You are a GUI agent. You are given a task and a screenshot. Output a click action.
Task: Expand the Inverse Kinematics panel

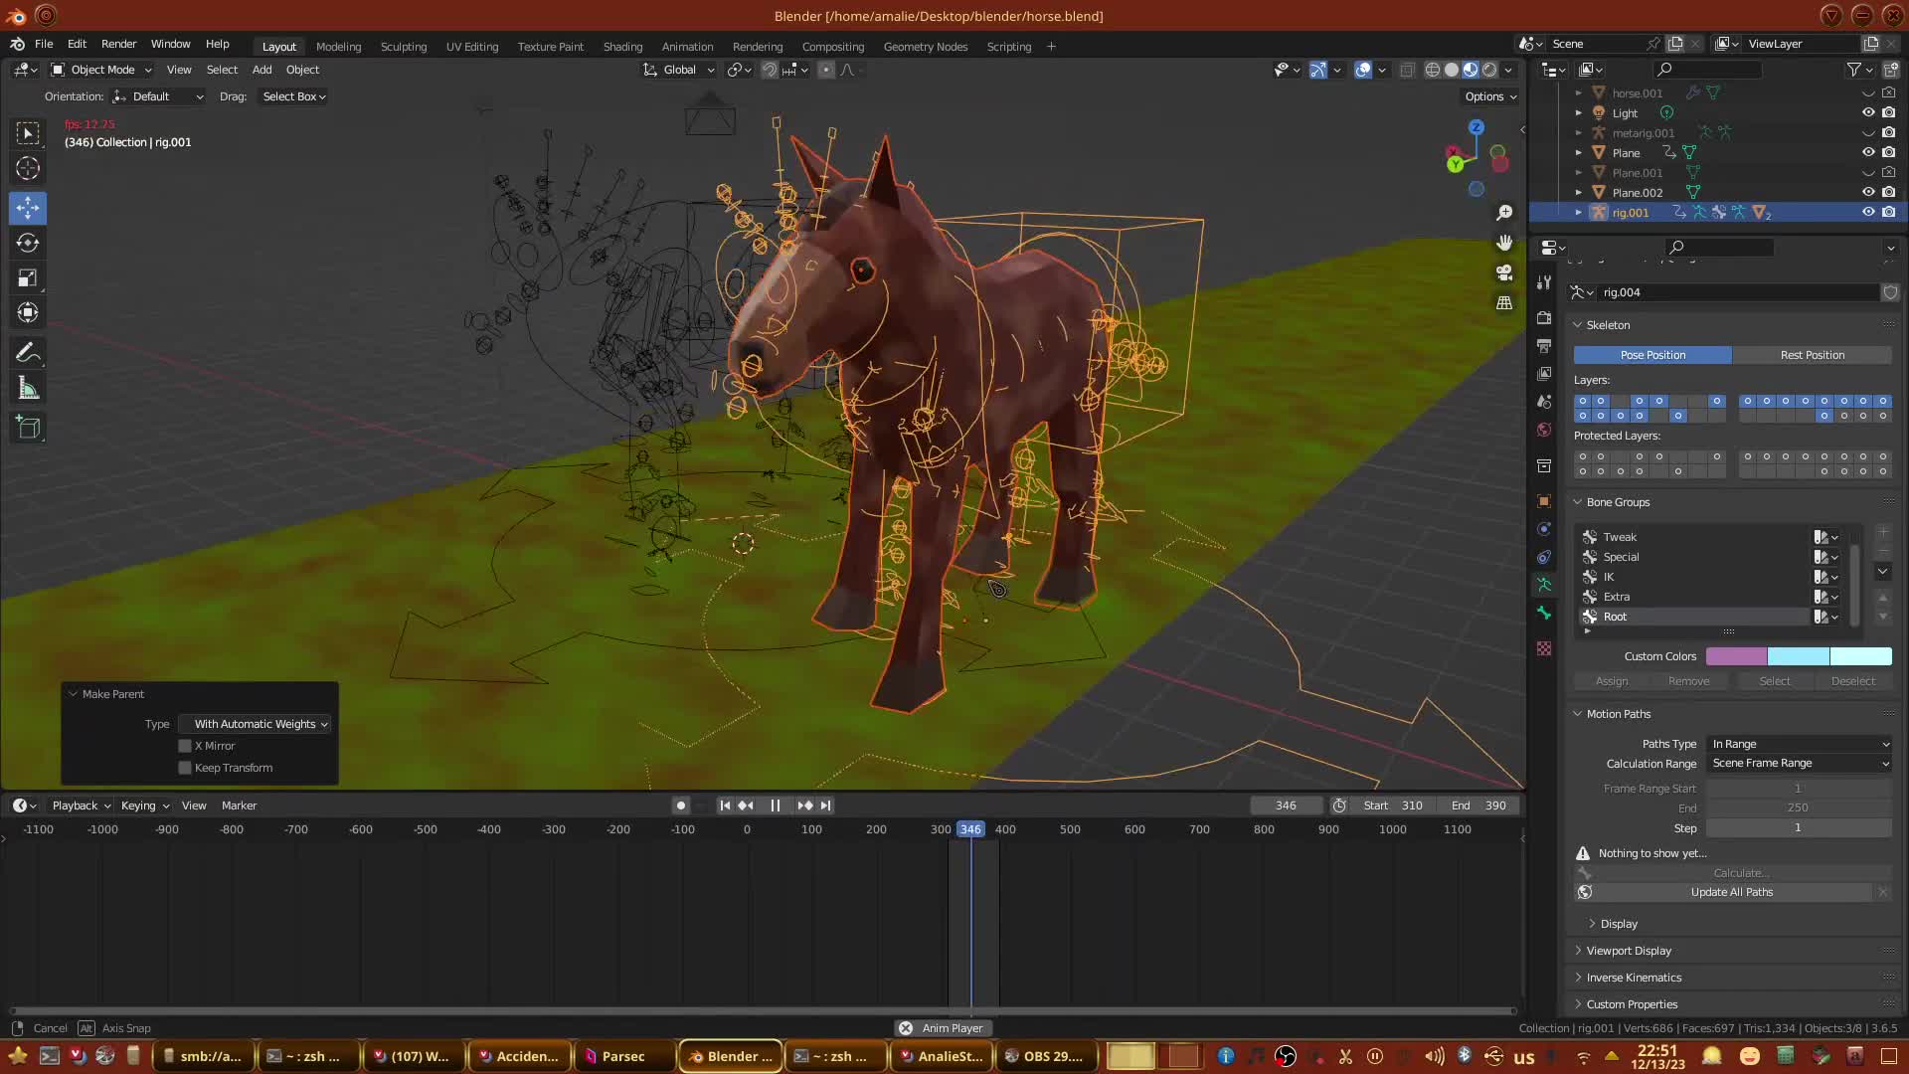1633,978
